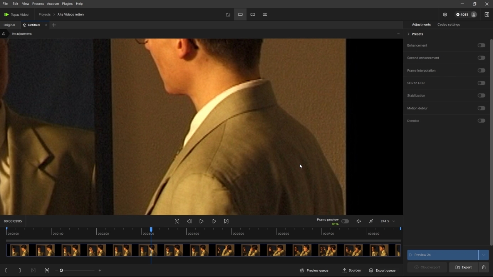Open the Process menu
Viewport: 493px width, 277px height.
pos(38,4)
